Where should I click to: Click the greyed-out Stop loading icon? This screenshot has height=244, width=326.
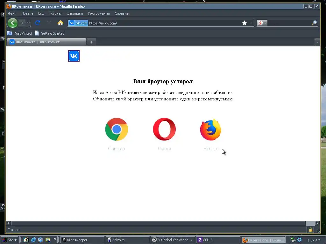pyautogui.click(x=49, y=23)
